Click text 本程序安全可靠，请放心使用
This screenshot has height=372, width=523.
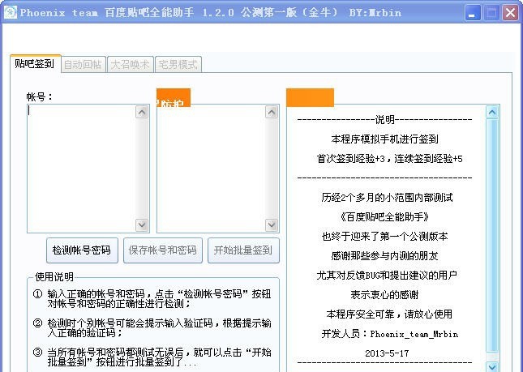click(389, 314)
